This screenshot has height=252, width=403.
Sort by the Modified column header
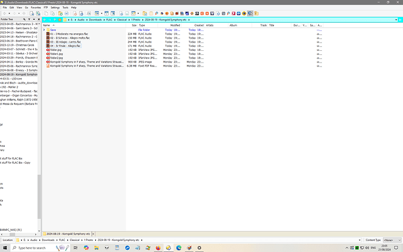click(x=169, y=25)
